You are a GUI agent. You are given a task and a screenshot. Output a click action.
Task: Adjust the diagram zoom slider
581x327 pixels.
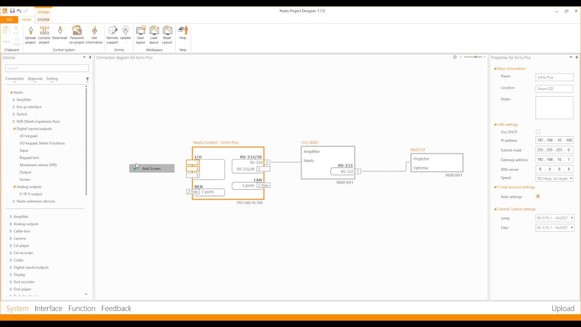pyautogui.click(x=473, y=57)
